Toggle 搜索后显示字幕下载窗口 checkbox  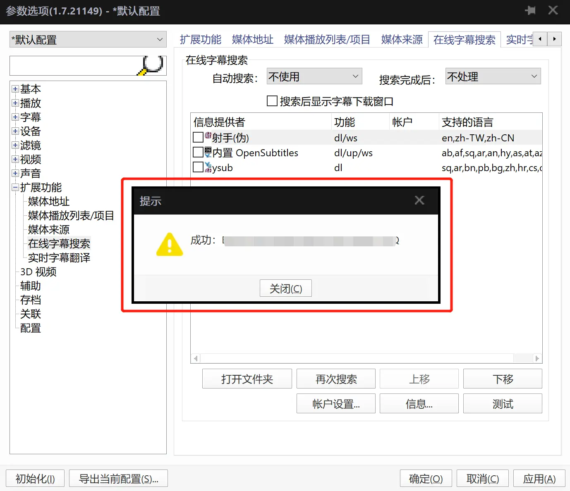coord(272,101)
